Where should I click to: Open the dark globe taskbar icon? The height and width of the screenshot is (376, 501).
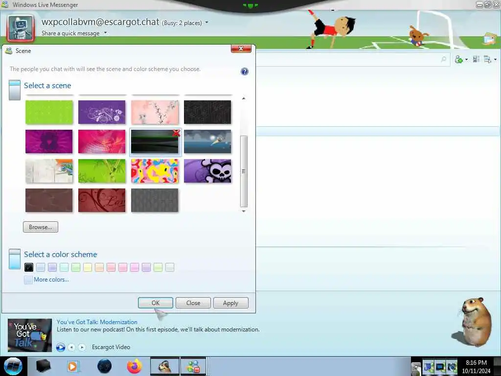coord(105,366)
